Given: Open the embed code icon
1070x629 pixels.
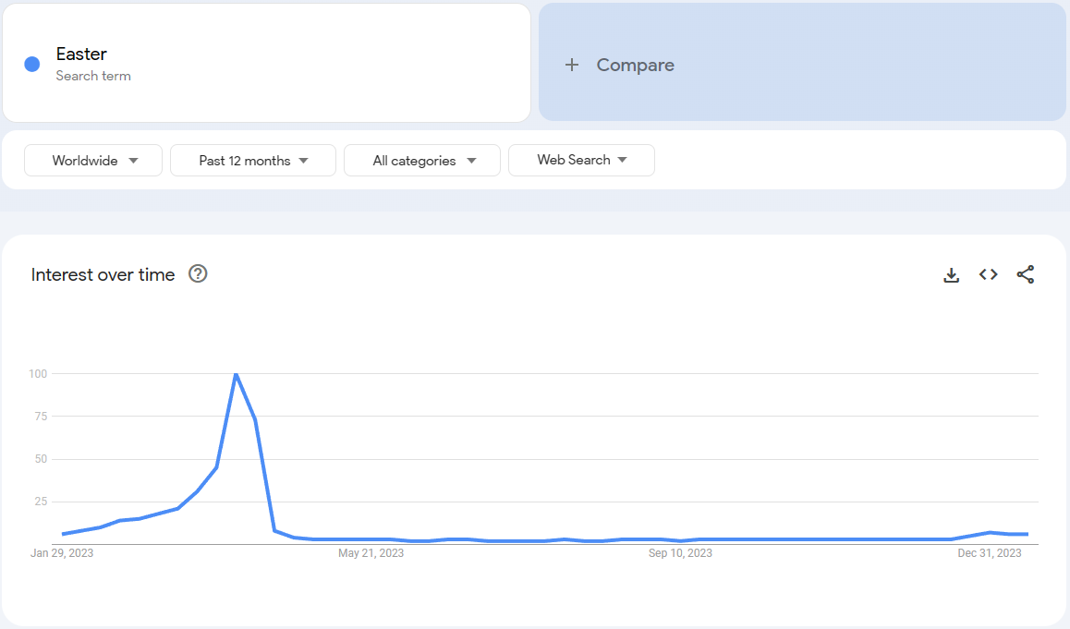Looking at the screenshot, I should point(988,274).
